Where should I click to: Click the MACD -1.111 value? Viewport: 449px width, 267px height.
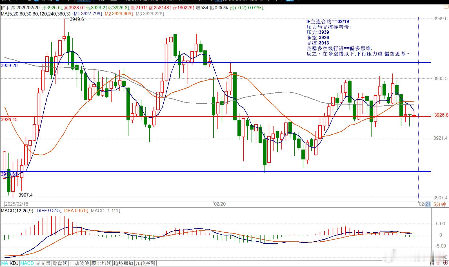(x=106, y=211)
